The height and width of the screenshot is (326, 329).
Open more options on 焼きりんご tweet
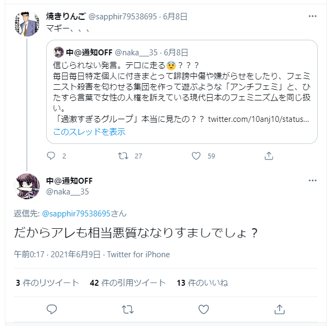pos(312,16)
